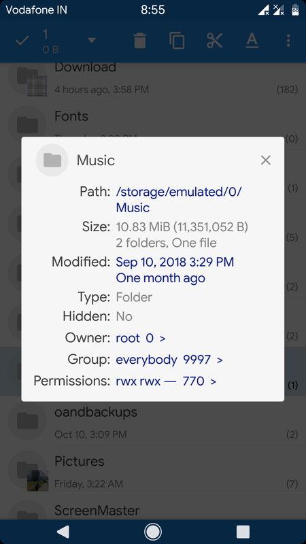Tap the trash delete icon

click(140, 41)
